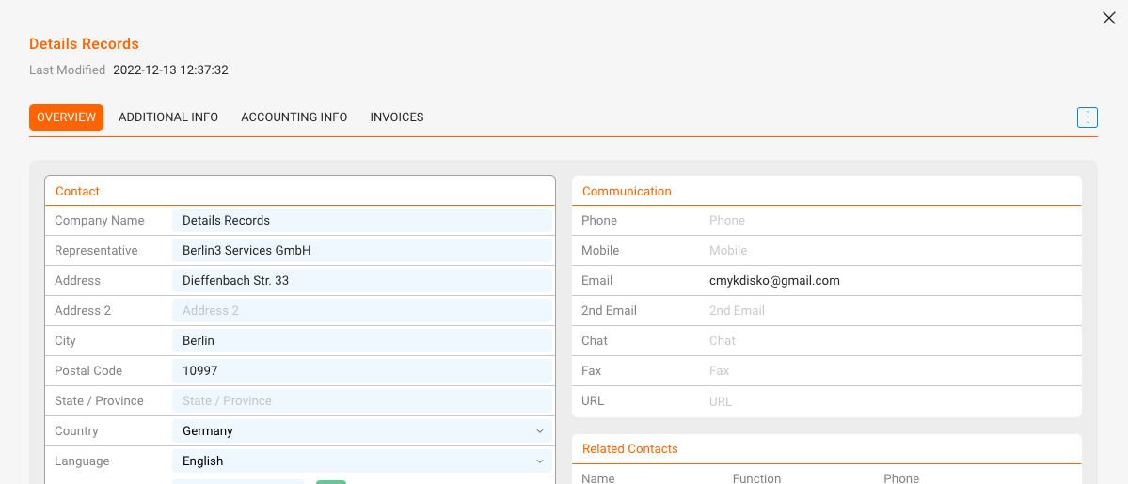Click the Fax input field
The height and width of the screenshot is (484, 1128).
(891, 371)
